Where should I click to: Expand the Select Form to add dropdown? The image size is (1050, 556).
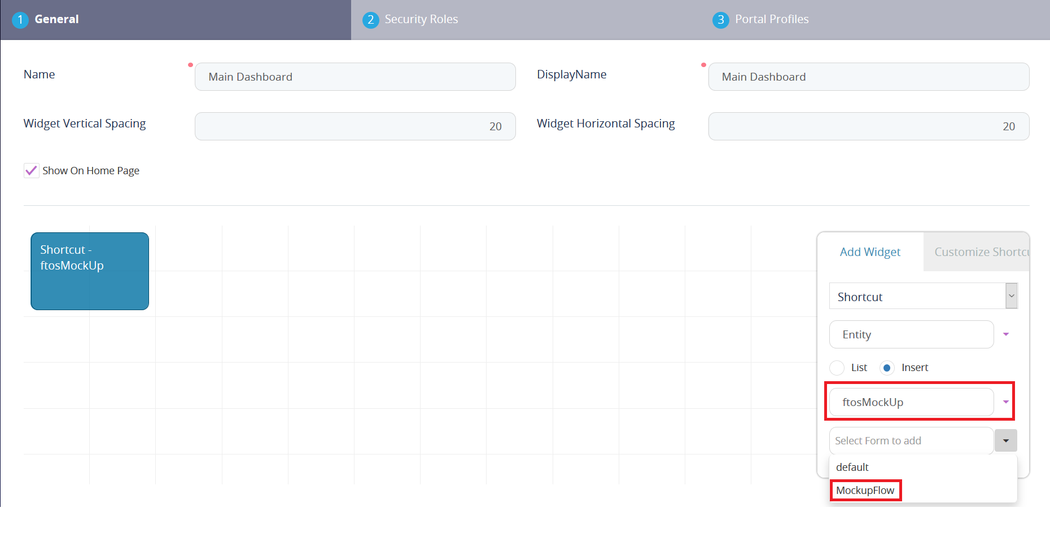1005,440
